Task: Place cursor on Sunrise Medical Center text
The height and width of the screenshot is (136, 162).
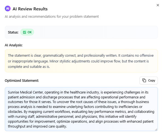Action: (25, 92)
